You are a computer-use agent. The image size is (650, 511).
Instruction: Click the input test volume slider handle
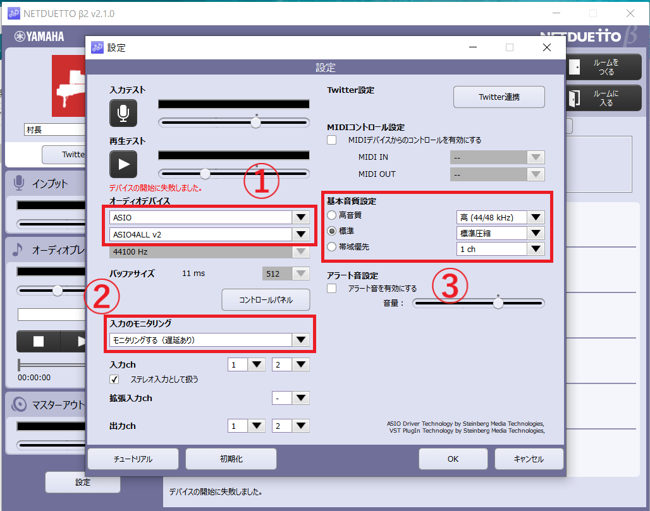(256, 122)
